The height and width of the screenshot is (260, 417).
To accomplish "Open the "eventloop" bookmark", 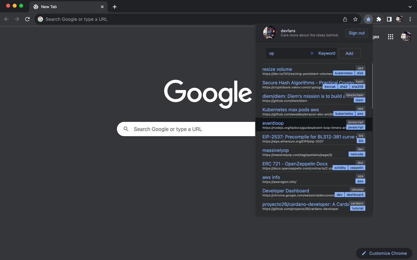I will 273,123.
